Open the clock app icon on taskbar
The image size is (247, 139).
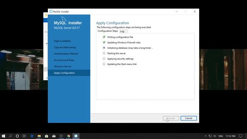(61, 136)
